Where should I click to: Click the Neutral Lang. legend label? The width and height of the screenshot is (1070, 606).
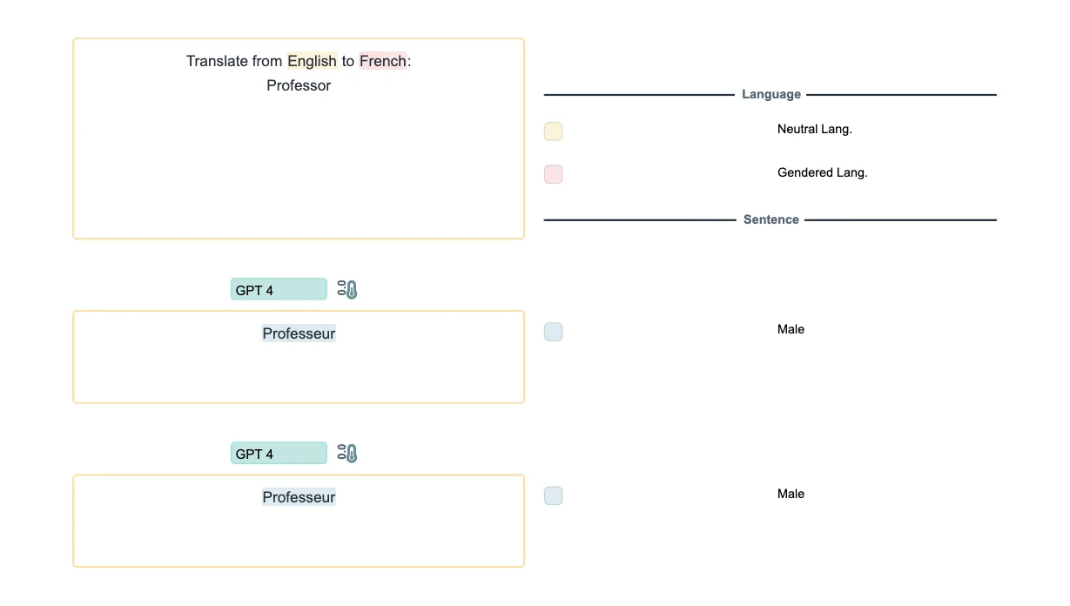click(x=814, y=129)
